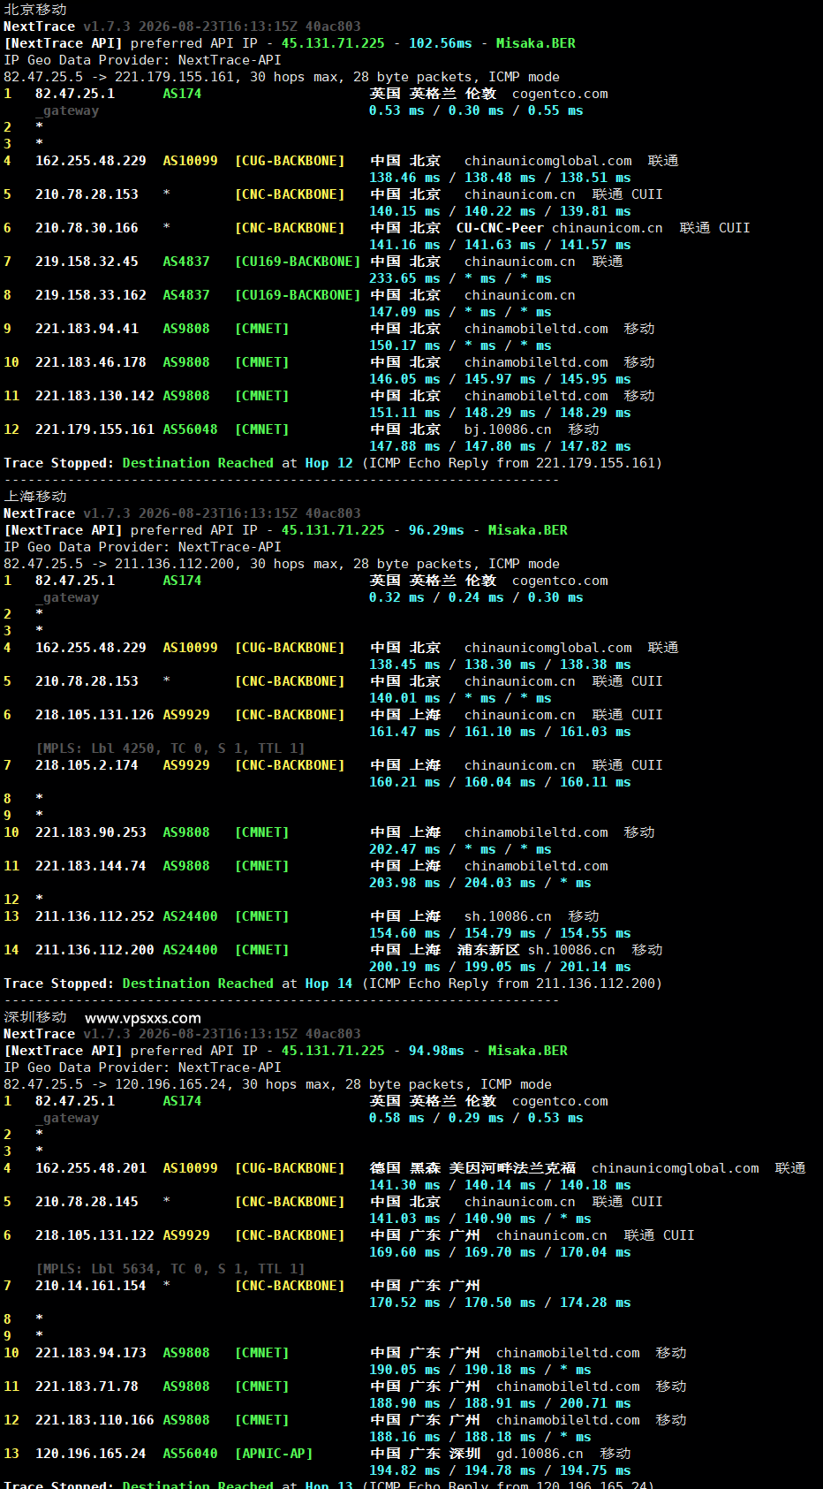This screenshot has width=823, height=1489.
Task: Select the API latency value 94.98ms
Action: (x=436, y=1051)
